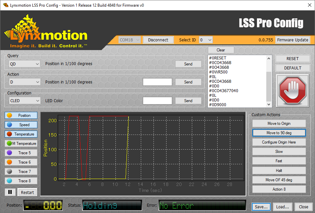Click the LED Color value input field
Viewport: 315px width, 213px height.
(x=157, y=101)
